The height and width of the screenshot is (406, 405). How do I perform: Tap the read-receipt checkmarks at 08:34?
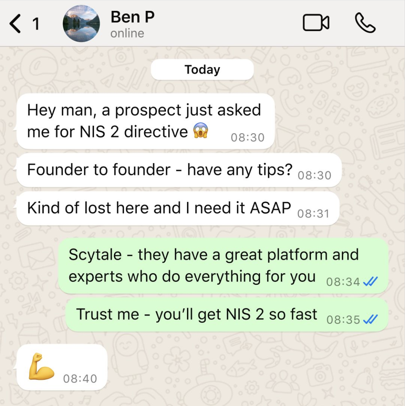(370, 282)
